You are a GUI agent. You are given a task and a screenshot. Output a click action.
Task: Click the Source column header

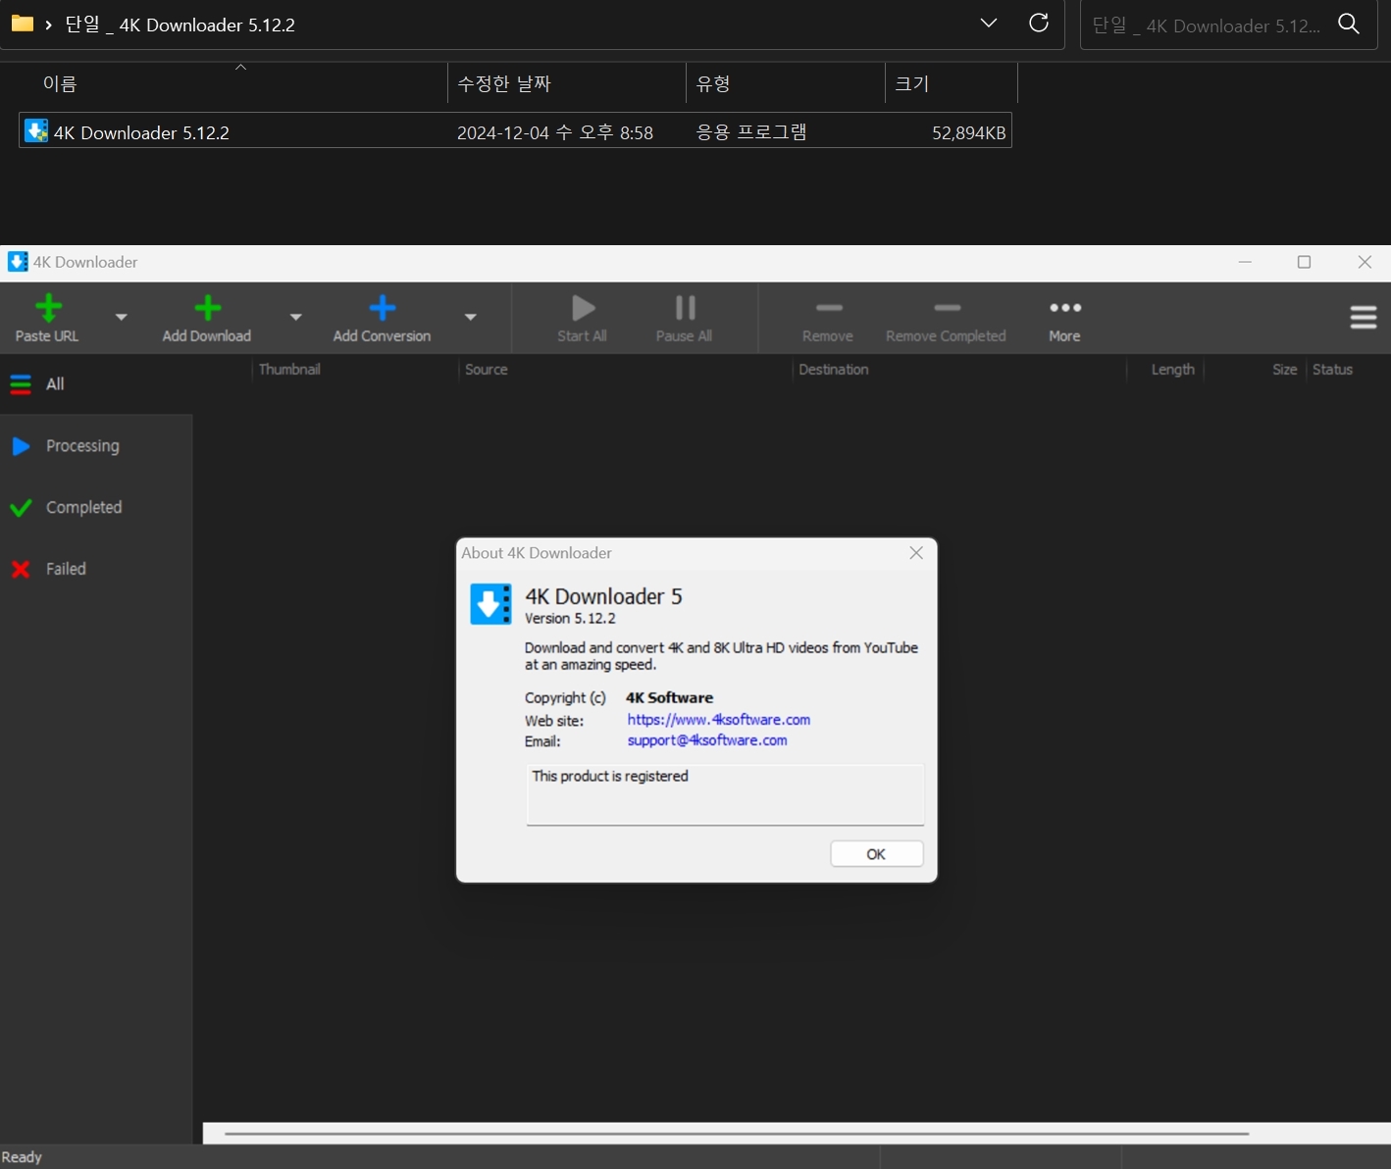coord(625,370)
